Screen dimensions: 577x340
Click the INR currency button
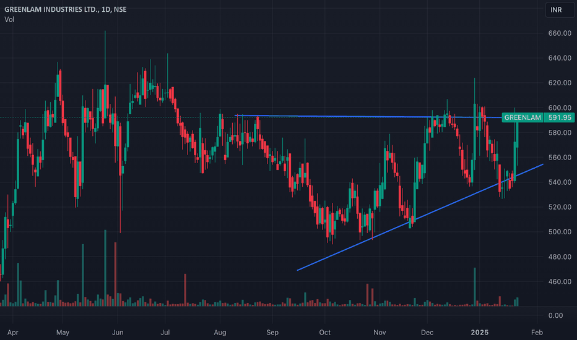tap(559, 10)
